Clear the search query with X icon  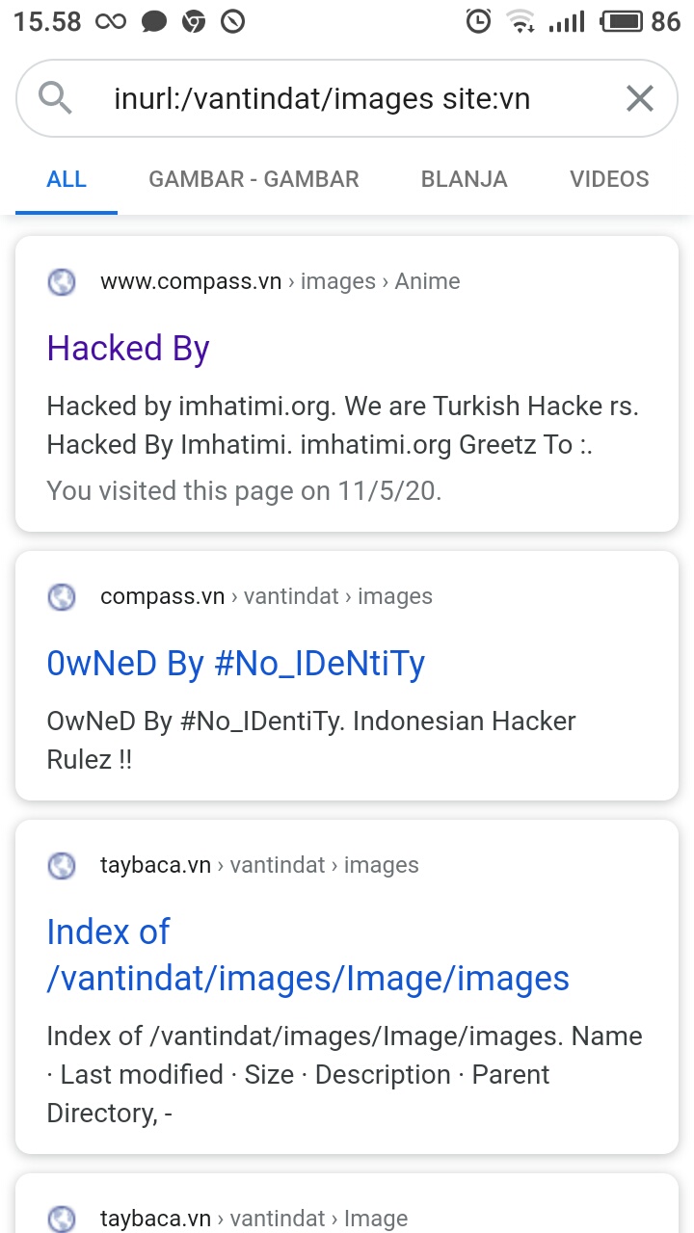[x=640, y=98]
